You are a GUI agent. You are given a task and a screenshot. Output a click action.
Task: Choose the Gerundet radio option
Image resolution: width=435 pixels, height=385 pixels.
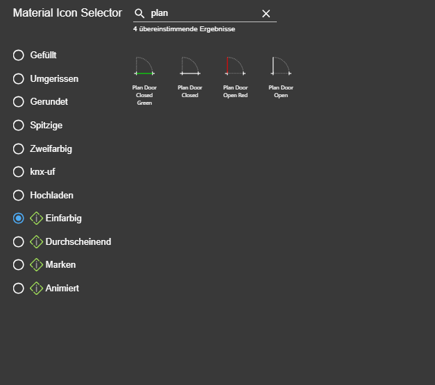[19, 102]
